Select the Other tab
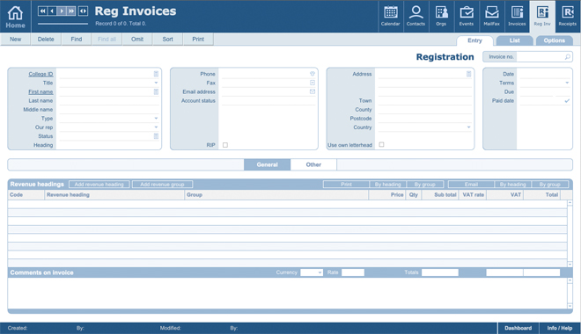Screen dimensions: 581x334 [x=313, y=164]
